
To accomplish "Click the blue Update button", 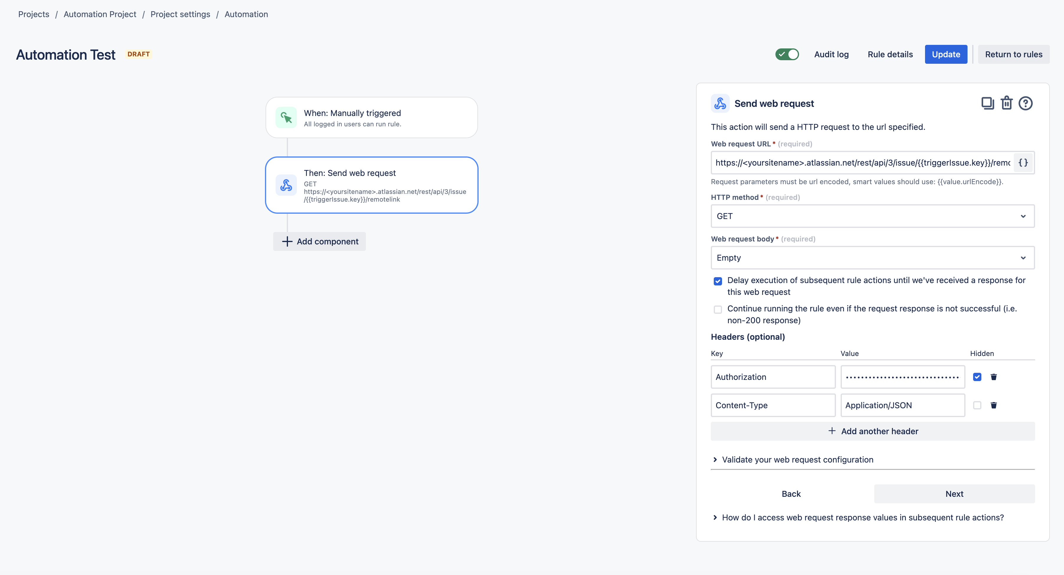I will pyautogui.click(x=946, y=55).
